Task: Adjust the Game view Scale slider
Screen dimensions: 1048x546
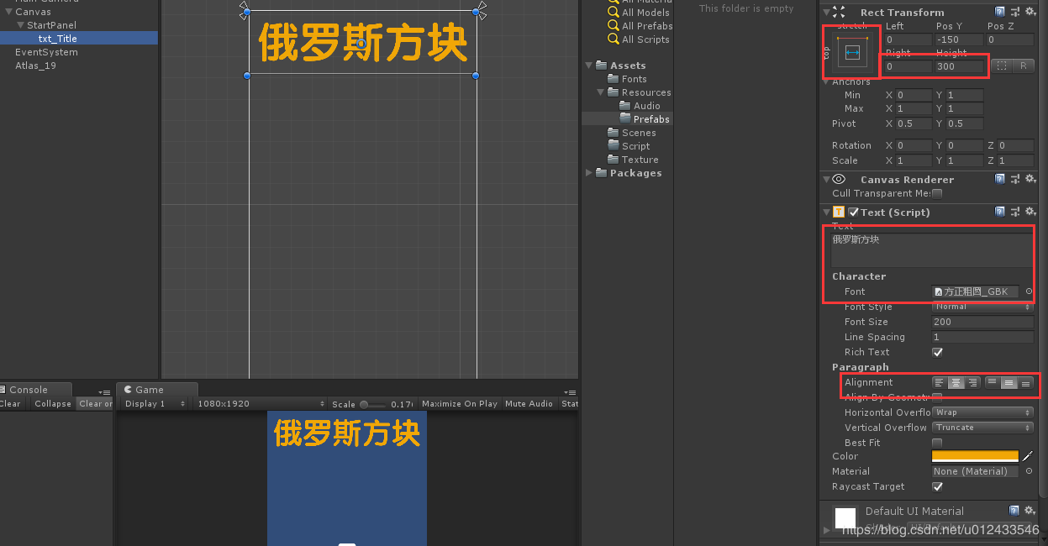Action: click(374, 404)
